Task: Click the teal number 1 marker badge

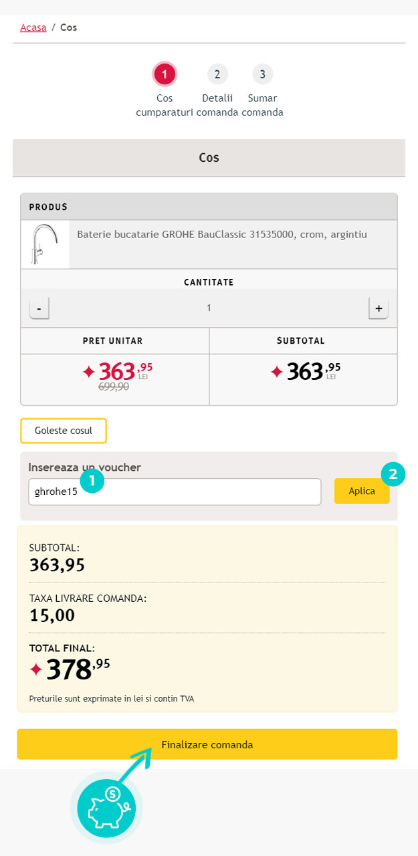Action: tap(92, 481)
